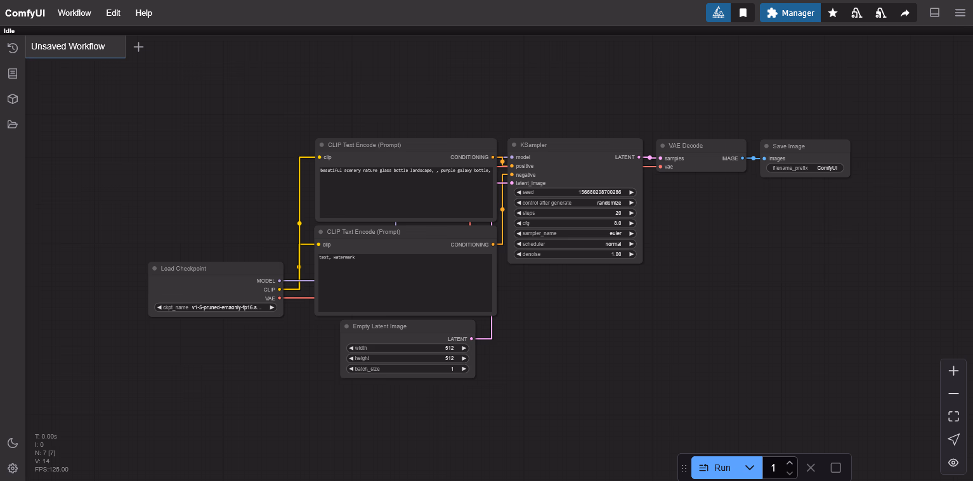Open the Model Library cube icon

(12, 99)
